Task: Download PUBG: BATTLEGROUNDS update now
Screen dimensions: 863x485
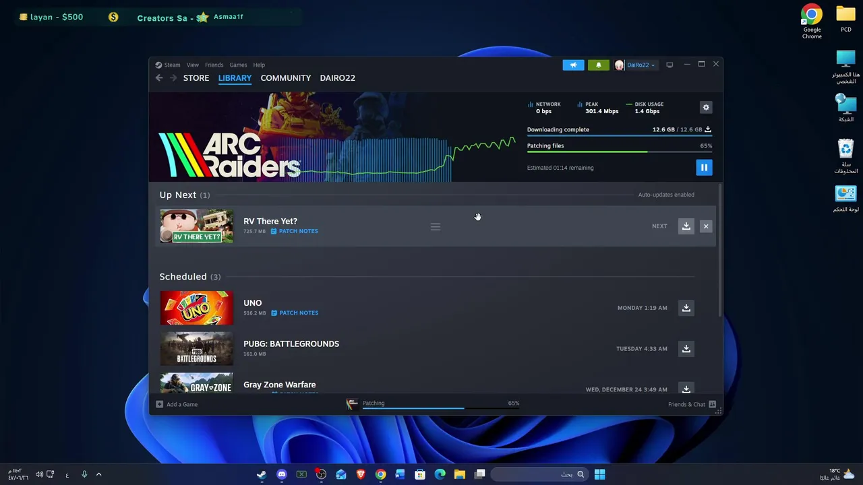Action: pyautogui.click(x=686, y=349)
